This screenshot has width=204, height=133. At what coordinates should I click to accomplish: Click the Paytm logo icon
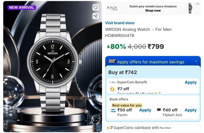(113, 110)
